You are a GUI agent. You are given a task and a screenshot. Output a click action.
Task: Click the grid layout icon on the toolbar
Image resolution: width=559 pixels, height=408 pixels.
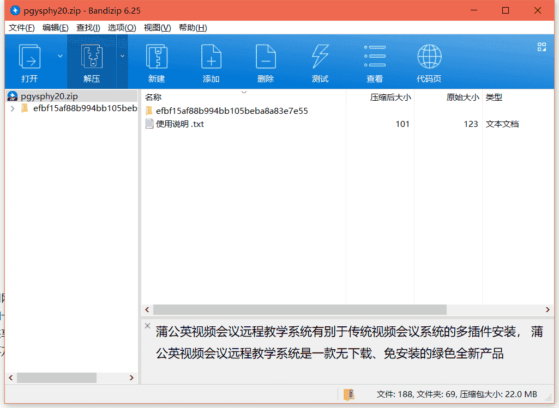tap(542, 47)
